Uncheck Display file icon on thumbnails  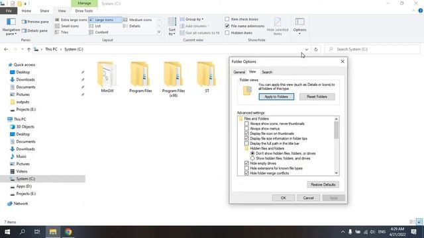click(x=246, y=134)
